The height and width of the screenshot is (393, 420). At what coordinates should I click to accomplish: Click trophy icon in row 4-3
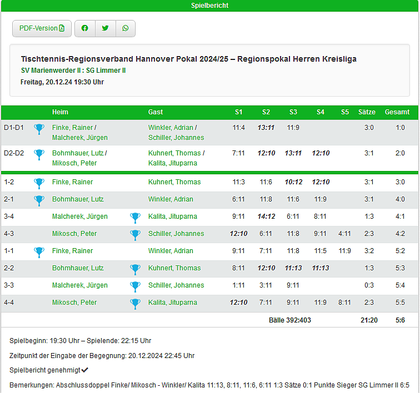(x=135, y=235)
